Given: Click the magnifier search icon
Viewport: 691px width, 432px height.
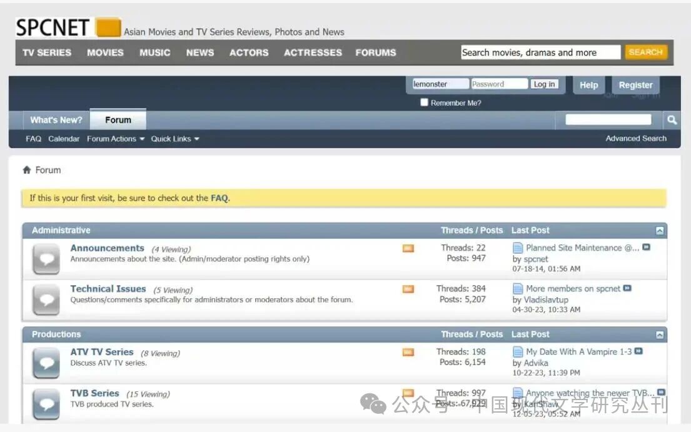Looking at the screenshot, I should coord(672,120).
